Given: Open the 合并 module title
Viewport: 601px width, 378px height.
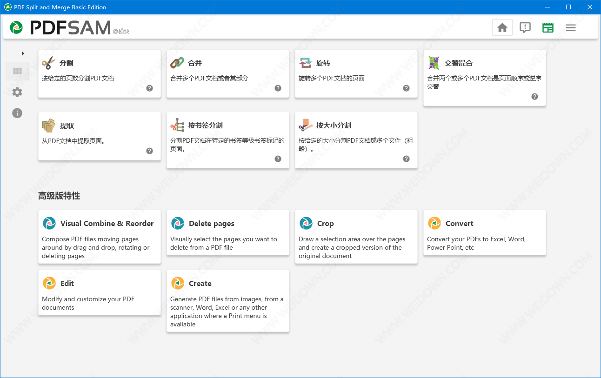Looking at the screenshot, I should 195,63.
